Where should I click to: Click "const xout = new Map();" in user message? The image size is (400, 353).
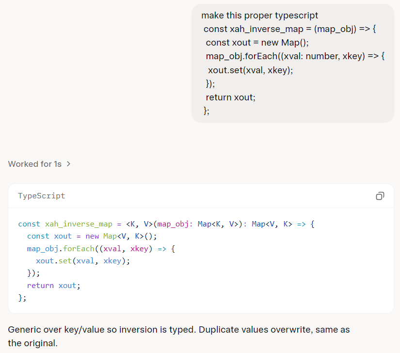(257, 43)
